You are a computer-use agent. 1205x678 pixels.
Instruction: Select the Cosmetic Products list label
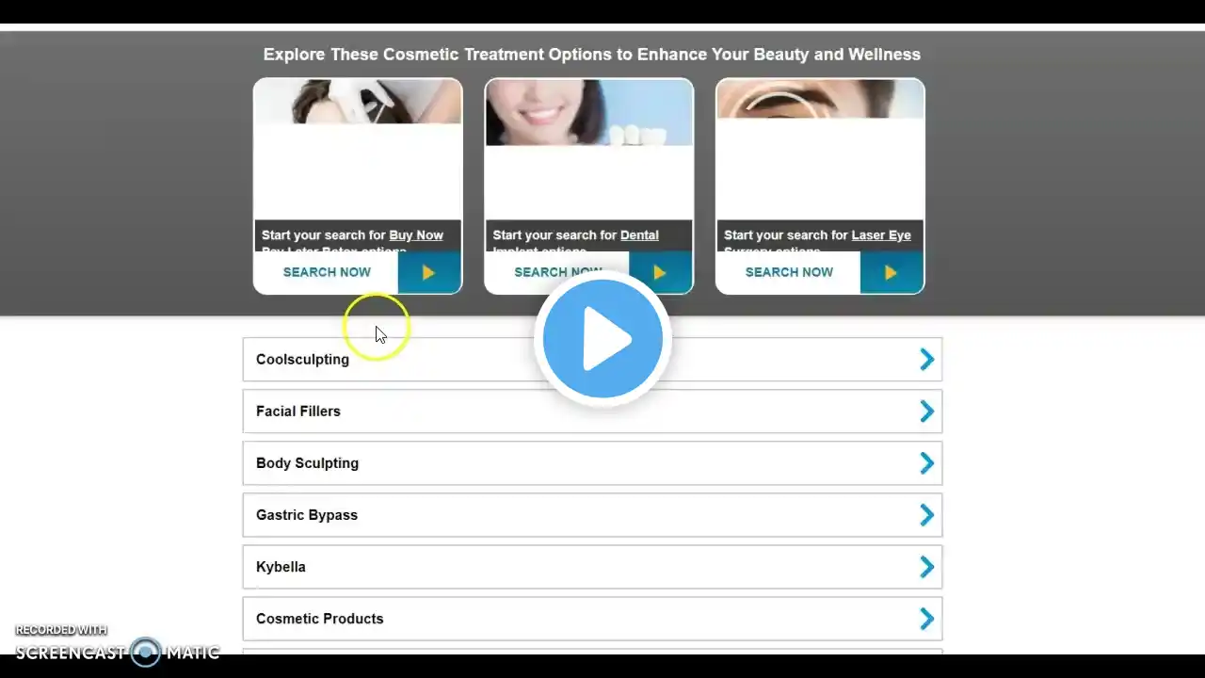(x=320, y=619)
